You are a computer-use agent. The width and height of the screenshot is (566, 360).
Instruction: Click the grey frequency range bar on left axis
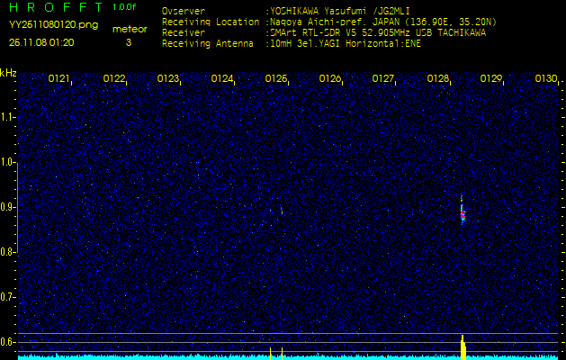(x=17, y=207)
